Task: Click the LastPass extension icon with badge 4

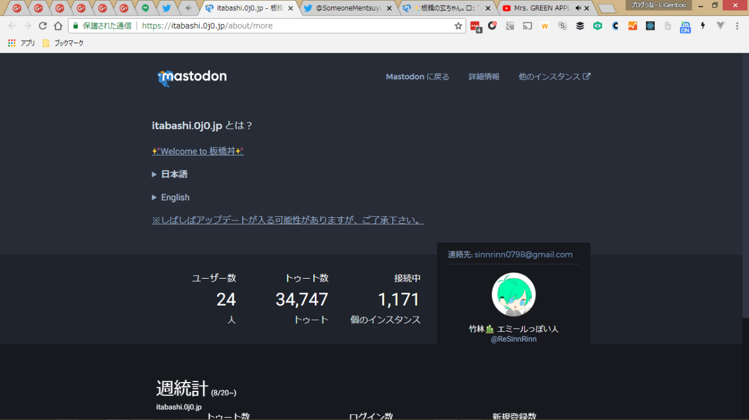Action: click(x=475, y=26)
